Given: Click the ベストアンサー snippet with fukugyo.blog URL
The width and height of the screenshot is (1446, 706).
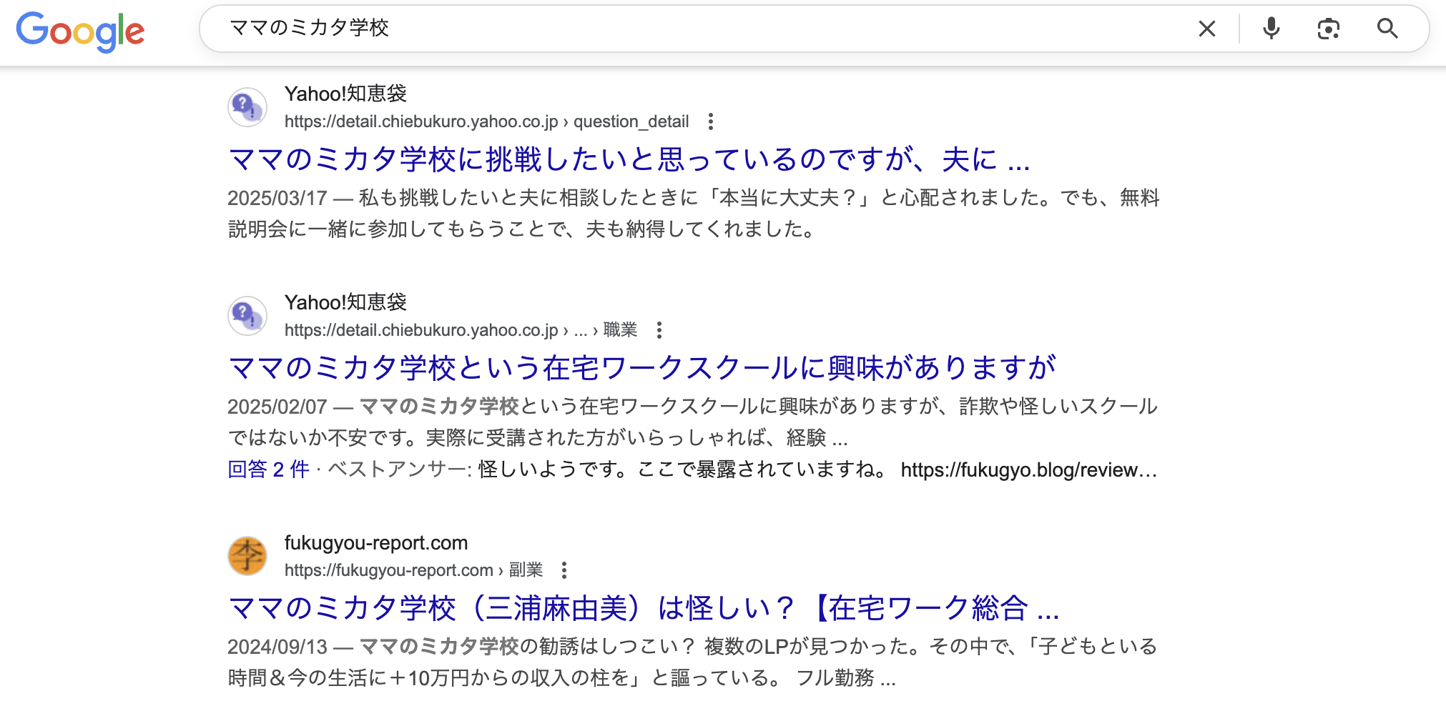Looking at the screenshot, I should 742,469.
